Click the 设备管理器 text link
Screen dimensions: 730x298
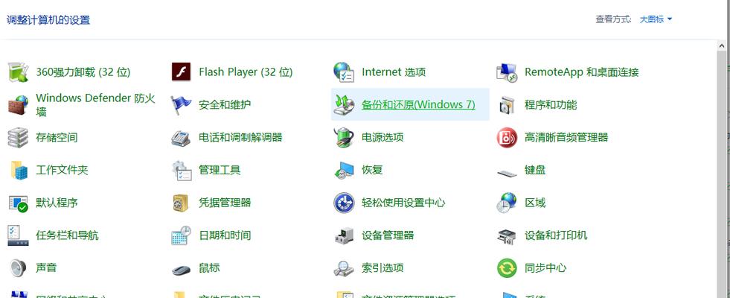pyautogui.click(x=388, y=235)
